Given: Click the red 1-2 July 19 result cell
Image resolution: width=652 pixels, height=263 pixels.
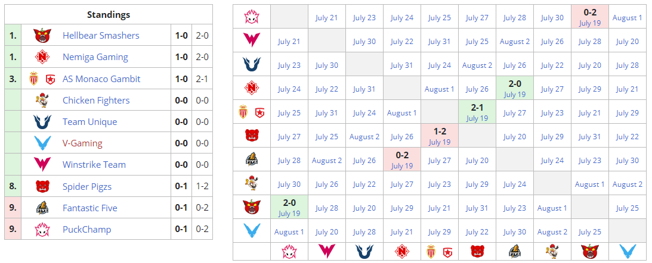Looking at the screenshot, I should [439, 136].
